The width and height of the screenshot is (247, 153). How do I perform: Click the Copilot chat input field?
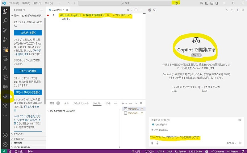pyautogui.click(x=191, y=137)
